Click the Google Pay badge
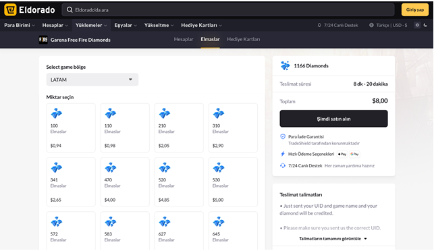This screenshot has height=251, width=434. [x=354, y=154]
